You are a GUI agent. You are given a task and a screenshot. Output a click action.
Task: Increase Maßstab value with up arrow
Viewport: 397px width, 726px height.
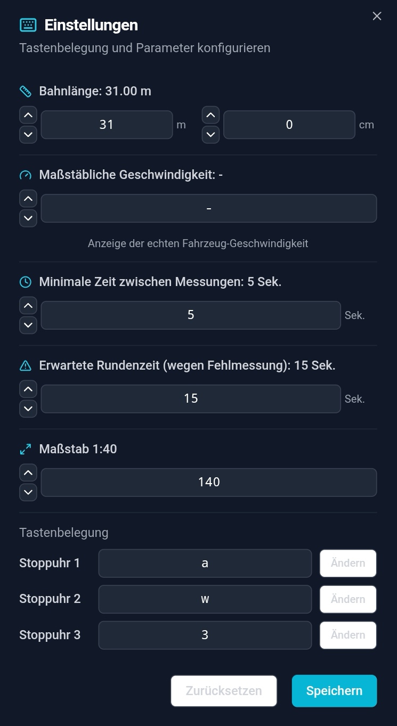click(28, 473)
